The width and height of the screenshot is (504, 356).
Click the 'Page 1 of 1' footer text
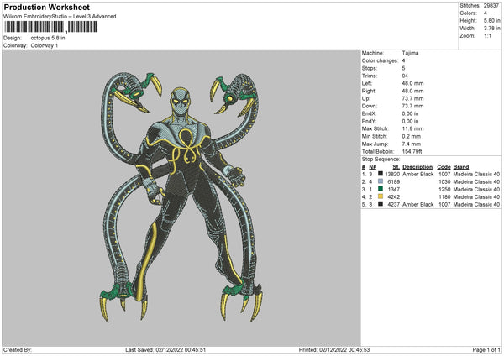pyautogui.click(x=486, y=349)
